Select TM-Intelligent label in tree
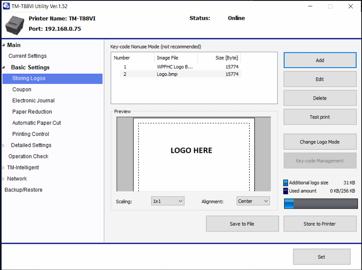This screenshot has height=270, width=362. pos(23,168)
